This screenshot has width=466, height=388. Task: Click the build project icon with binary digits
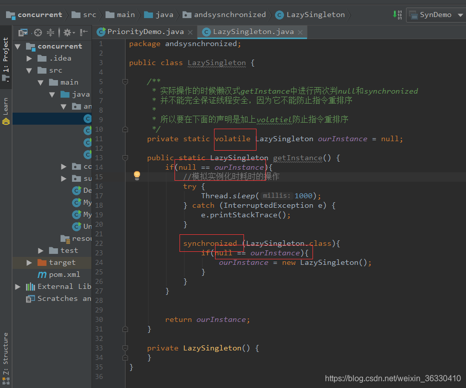pyautogui.click(x=397, y=15)
